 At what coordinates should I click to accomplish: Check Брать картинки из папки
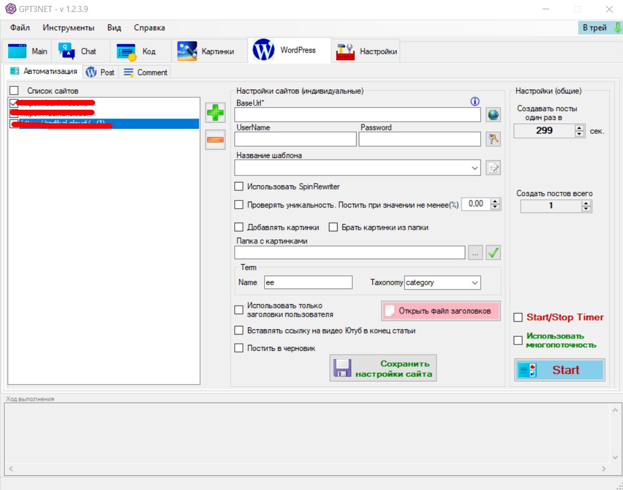click(x=333, y=227)
